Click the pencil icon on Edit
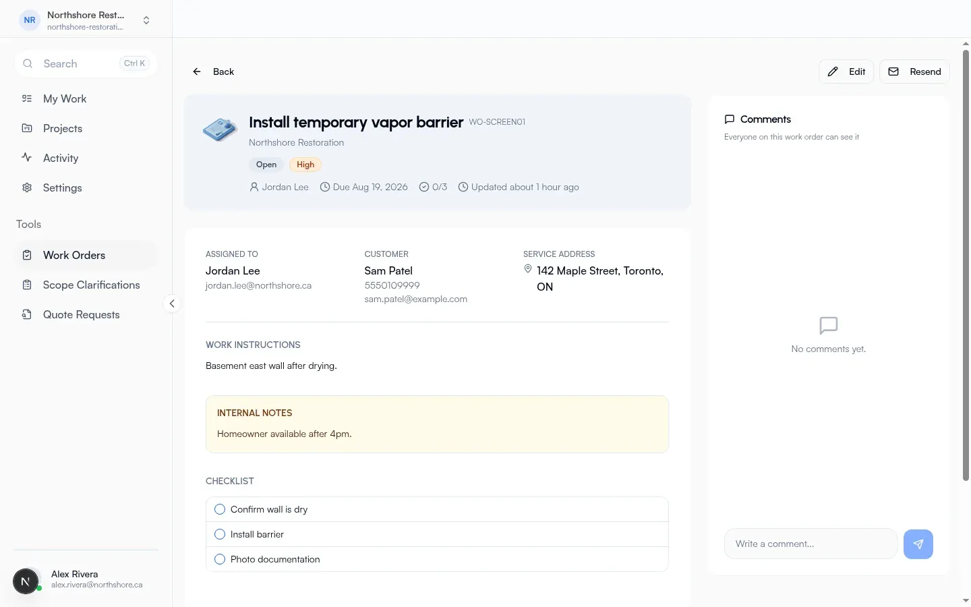The width and height of the screenshot is (971, 607). click(833, 71)
